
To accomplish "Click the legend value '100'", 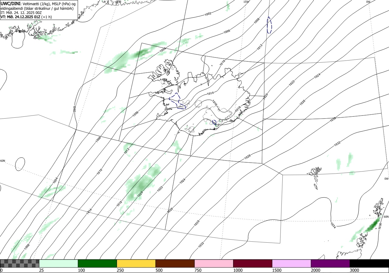I will pos(81,270).
